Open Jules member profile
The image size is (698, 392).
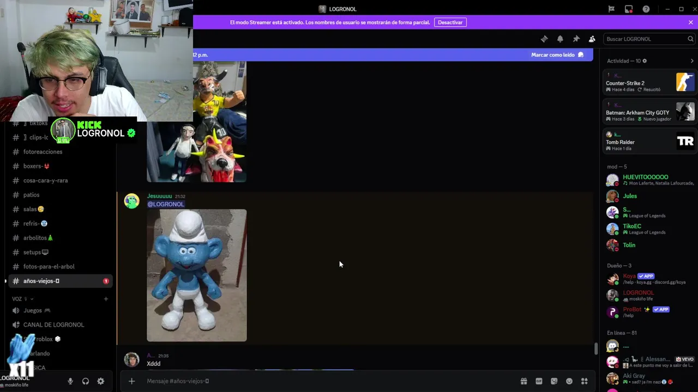pos(649,196)
